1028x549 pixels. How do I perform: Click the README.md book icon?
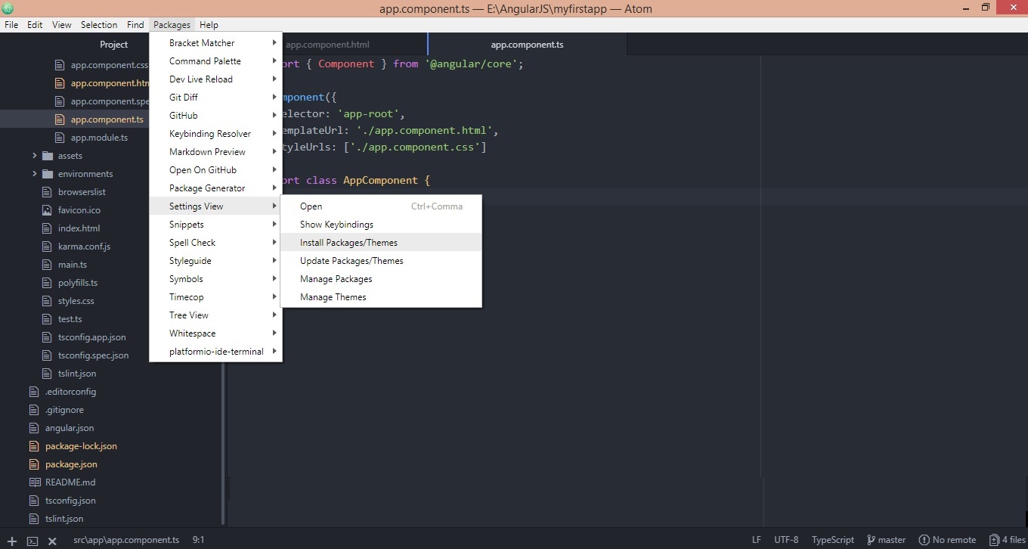click(34, 482)
